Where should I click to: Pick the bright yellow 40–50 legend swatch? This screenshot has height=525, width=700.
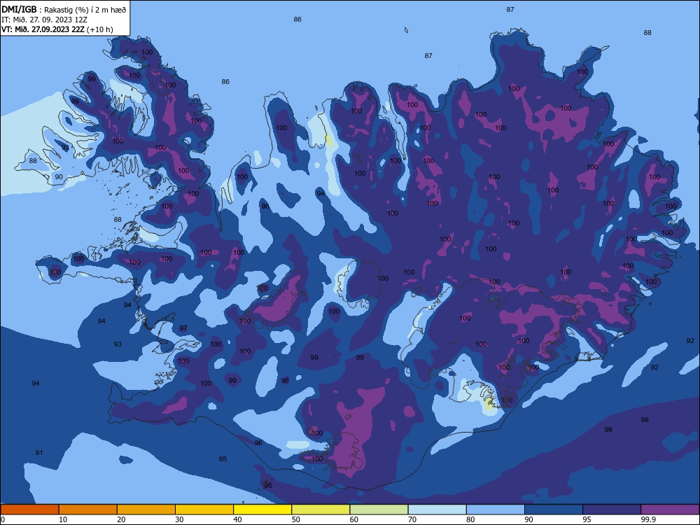pyautogui.click(x=262, y=510)
